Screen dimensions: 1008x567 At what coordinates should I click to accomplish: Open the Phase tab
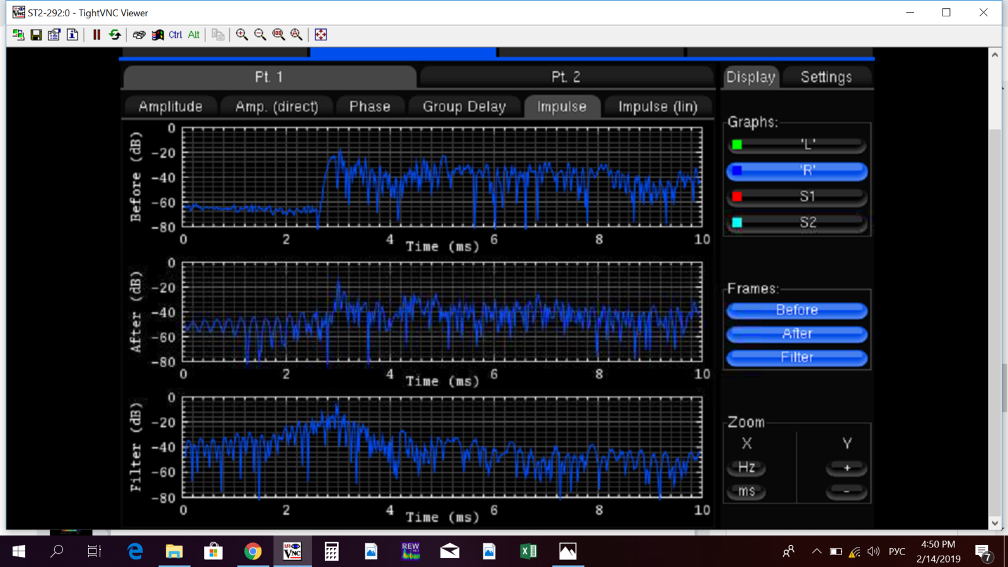tap(370, 106)
